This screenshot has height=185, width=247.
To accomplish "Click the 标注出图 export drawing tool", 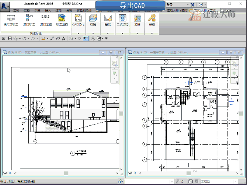I will tap(62, 20).
